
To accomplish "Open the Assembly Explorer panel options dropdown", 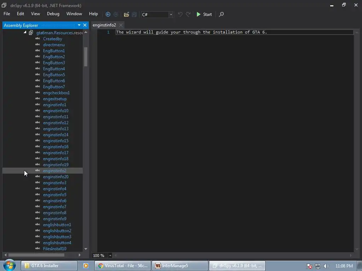I will 79,25.
